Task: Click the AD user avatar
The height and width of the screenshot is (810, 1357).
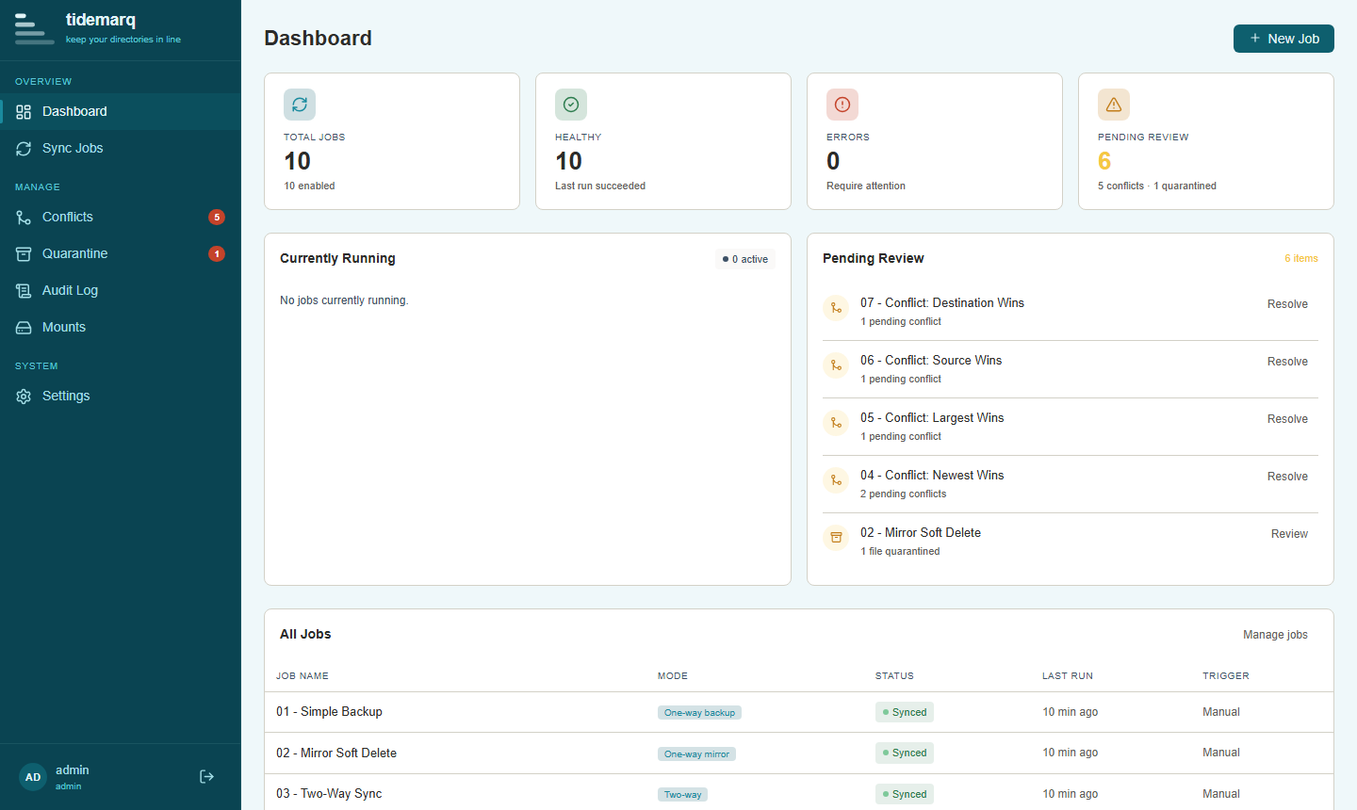Action: 33,777
